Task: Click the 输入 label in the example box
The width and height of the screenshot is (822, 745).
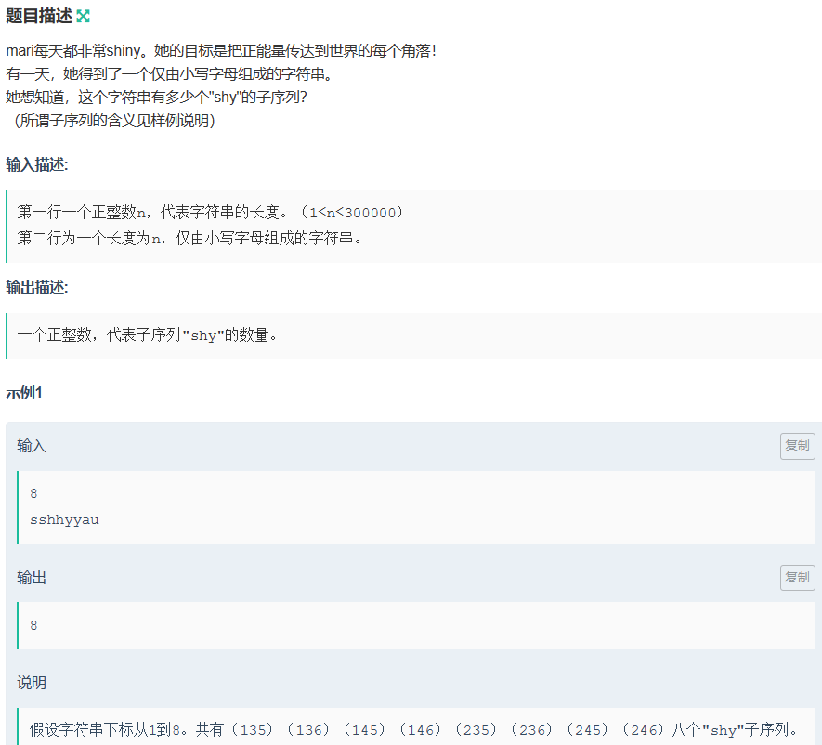Action: pos(32,446)
